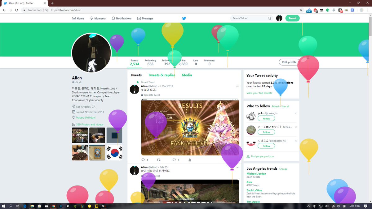Open Moments from the top navigation
372x209 pixels.
[98, 18]
